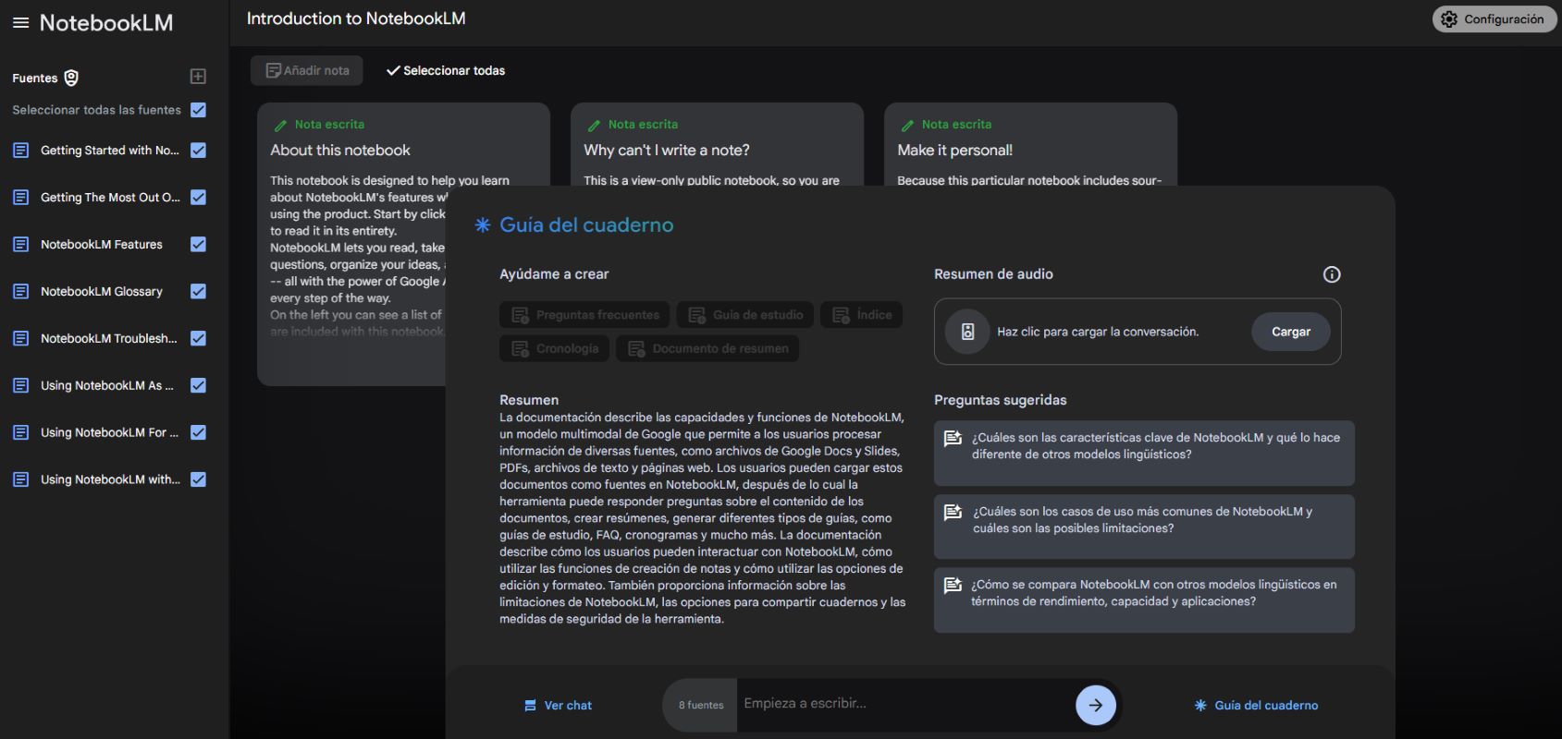
Task: Click document icon for Getting Started source
Action: (x=20, y=150)
